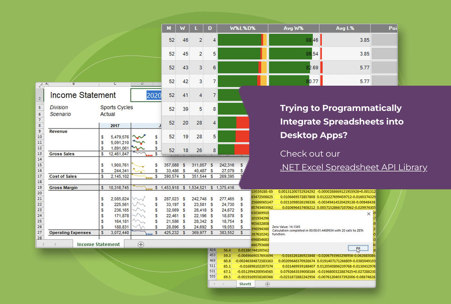Open the .NET Excel Spreadsheet API Library link
The height and width of the screenshot is (304, 451).
click(354, 167)
